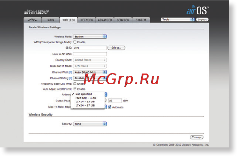Open the Channel Width dropdown
The image size is (238, 157).
[x=90, y=72]
